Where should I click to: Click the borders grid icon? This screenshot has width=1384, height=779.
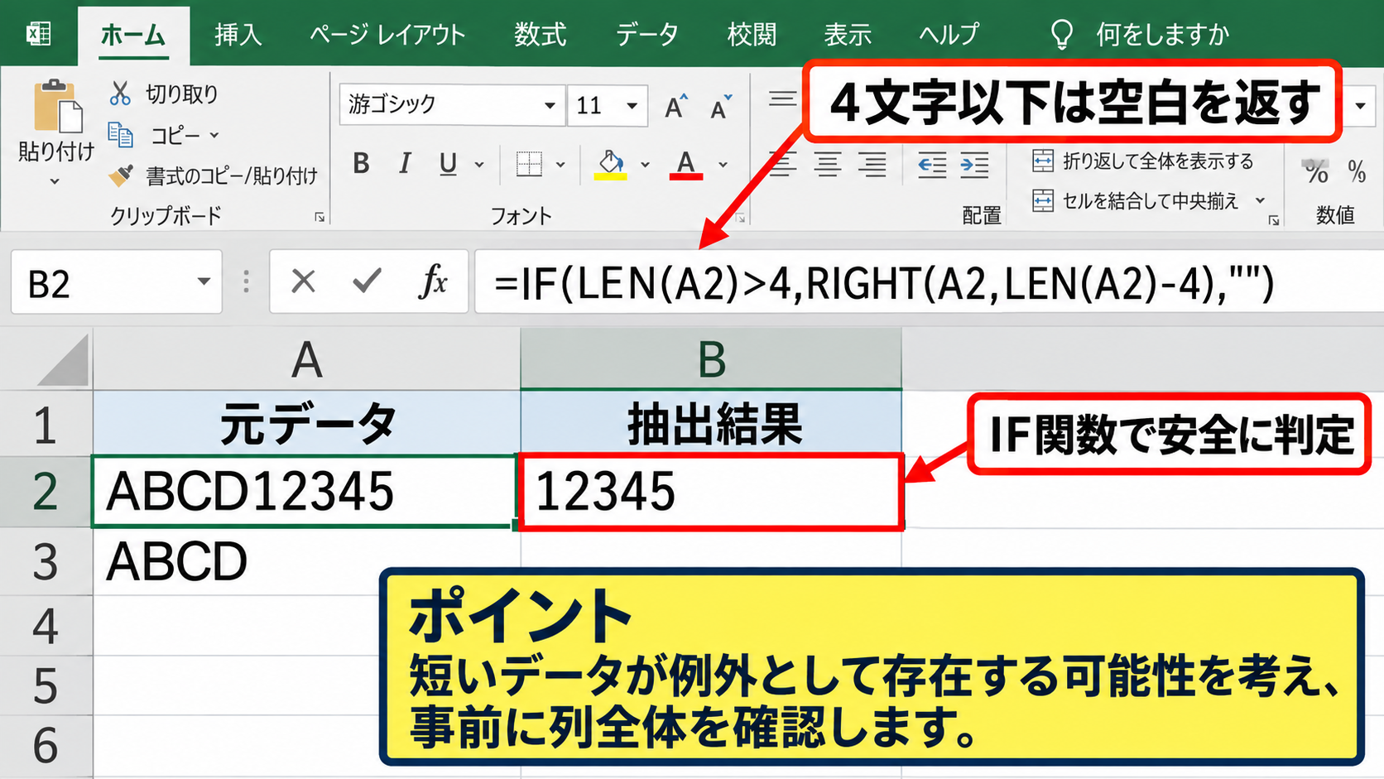pos(529,164)
